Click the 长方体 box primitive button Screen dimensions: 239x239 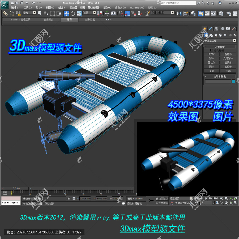(212, 54)
